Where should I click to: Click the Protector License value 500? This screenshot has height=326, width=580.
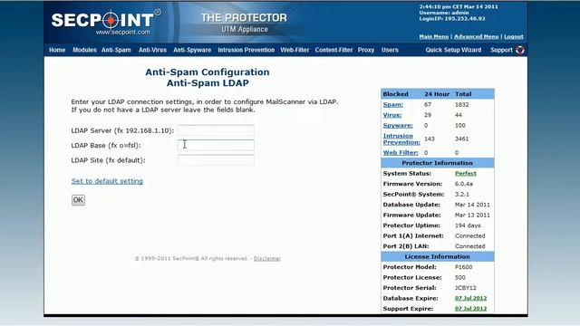point(460,278)
